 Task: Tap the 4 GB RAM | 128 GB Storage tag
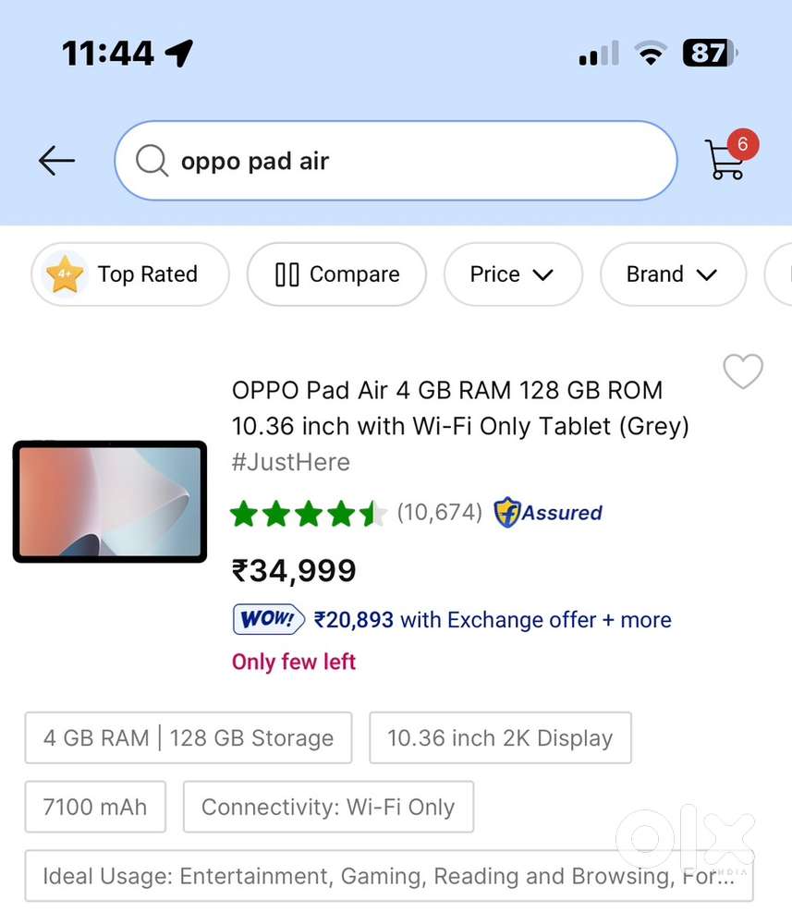coord(189,738)
